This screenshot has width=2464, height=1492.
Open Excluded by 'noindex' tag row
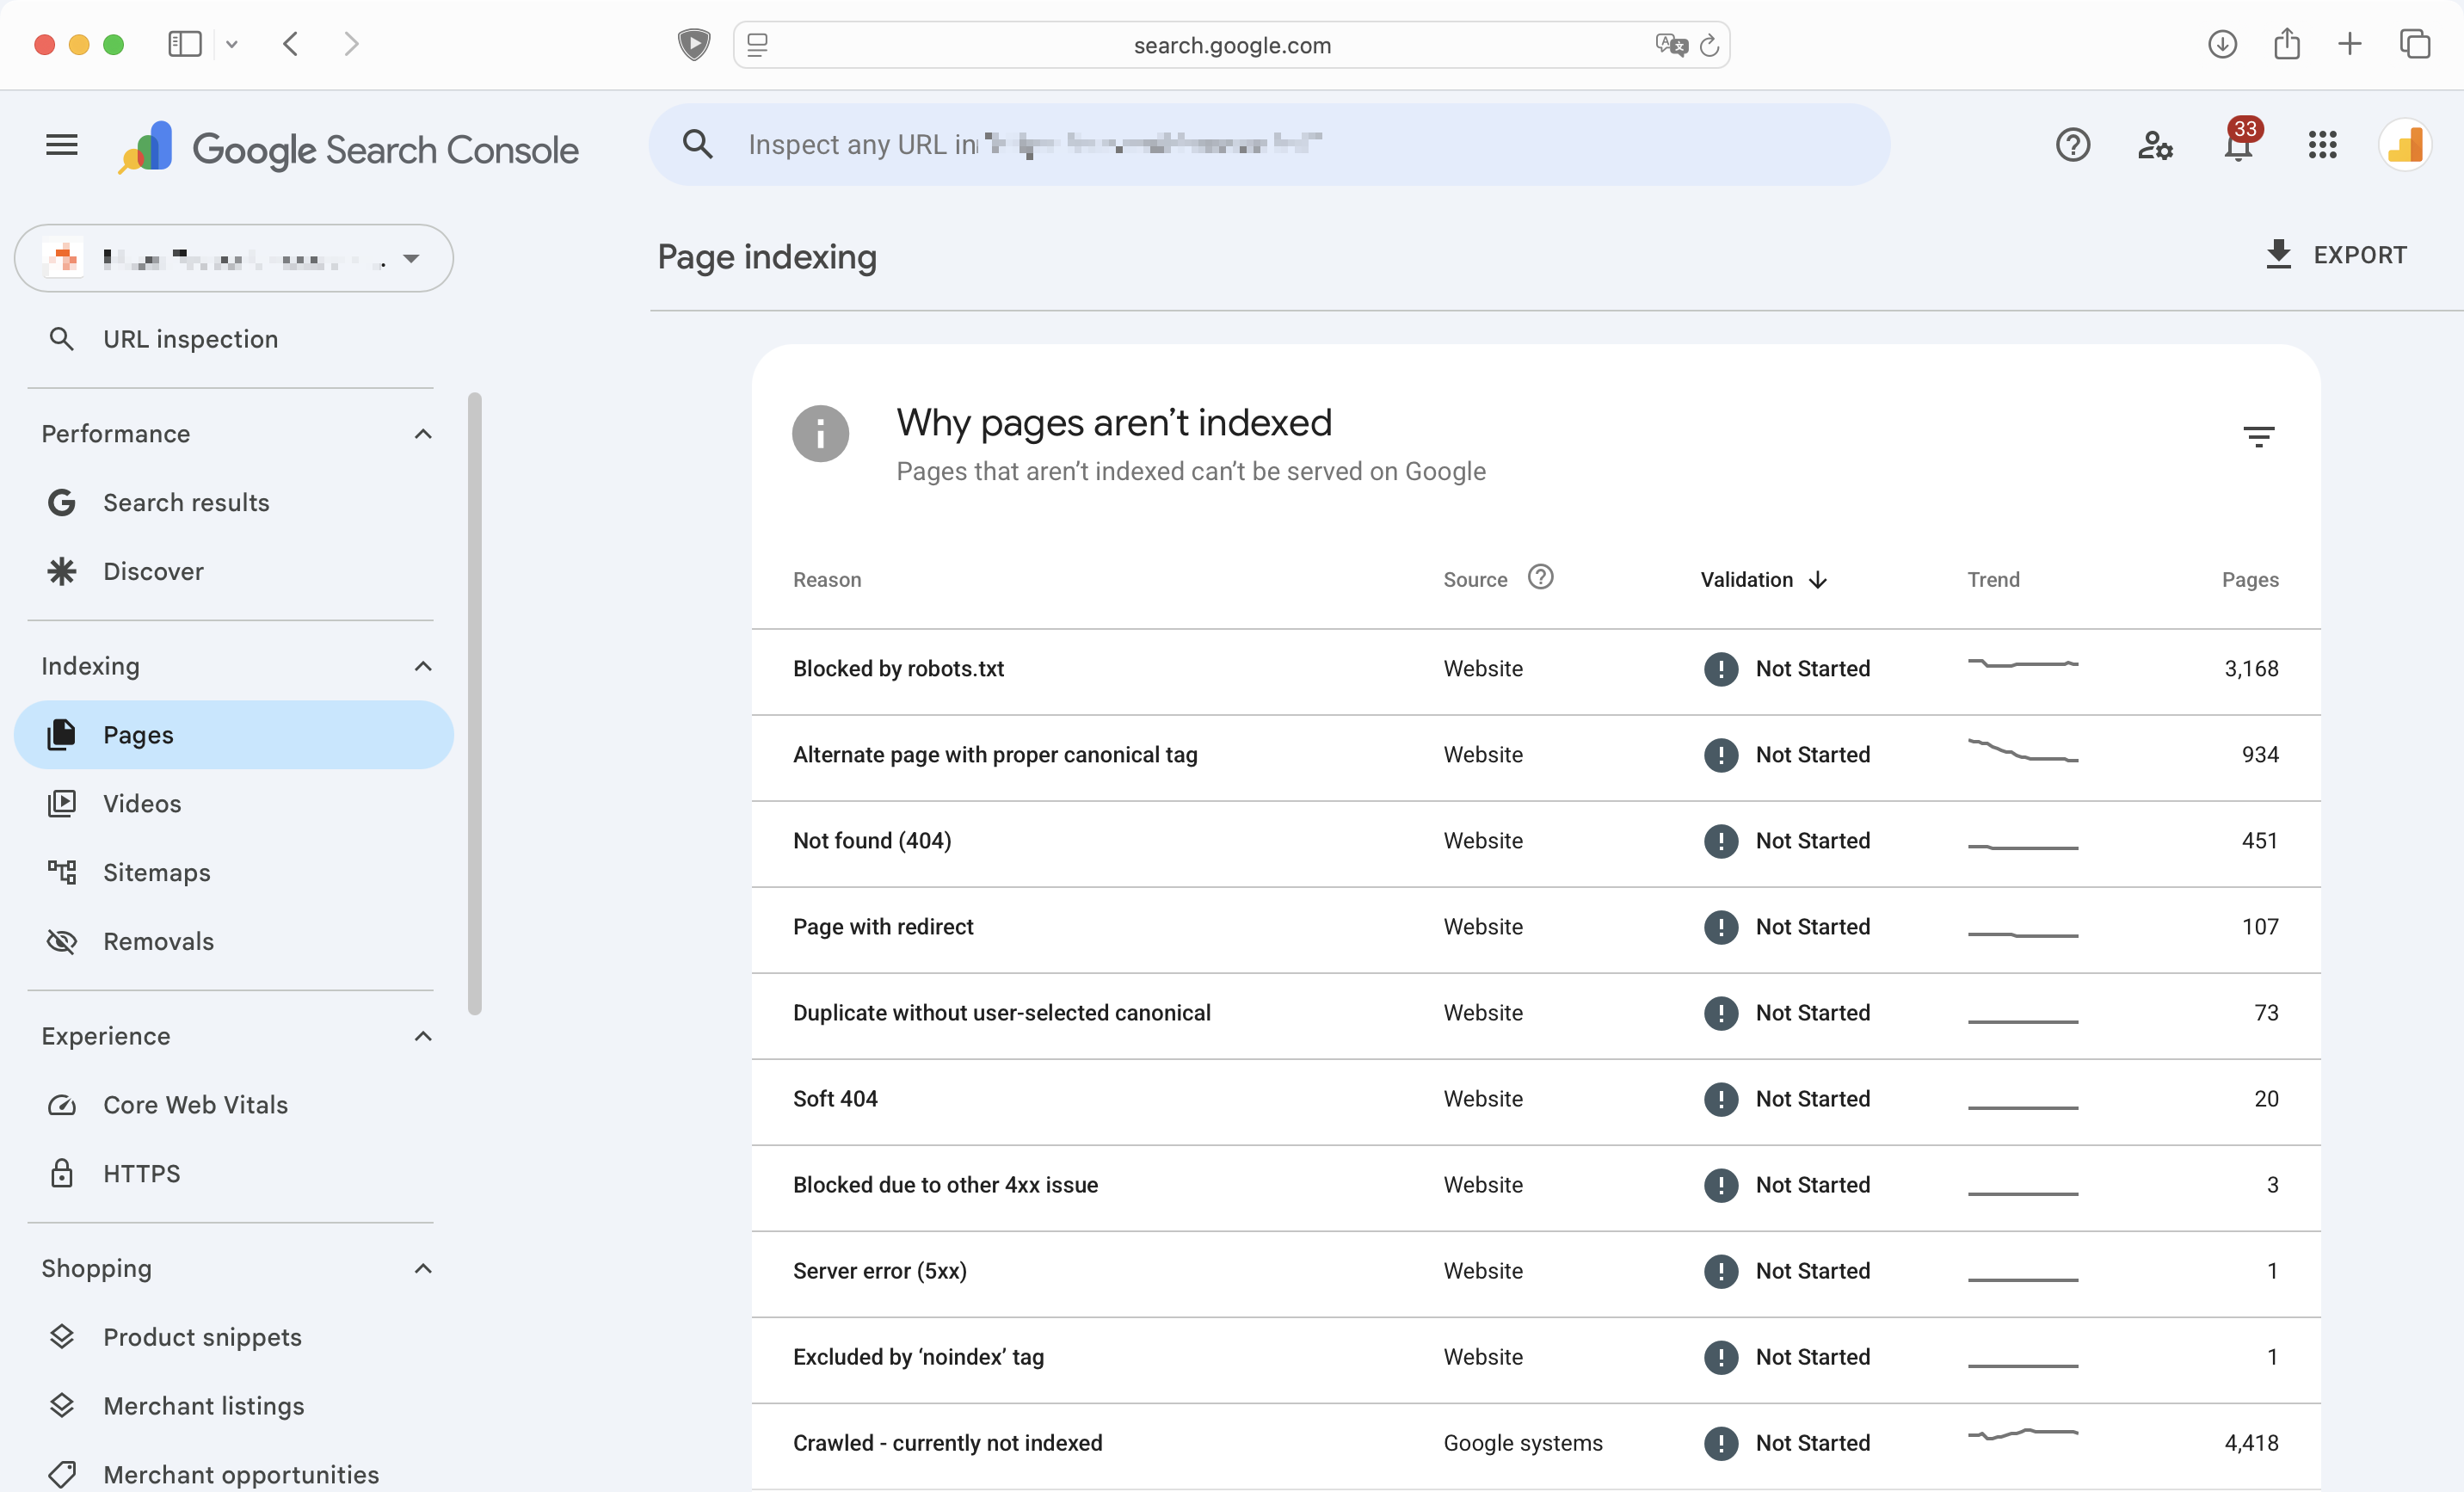(1535, 1359)
